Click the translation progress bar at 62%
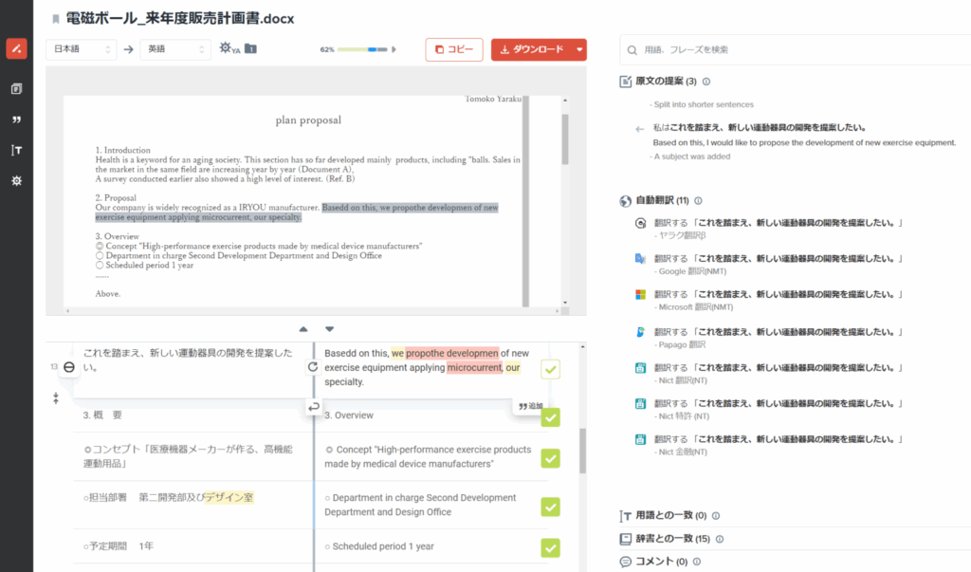Screen dimensions: 971x572 tap(366, 49)
